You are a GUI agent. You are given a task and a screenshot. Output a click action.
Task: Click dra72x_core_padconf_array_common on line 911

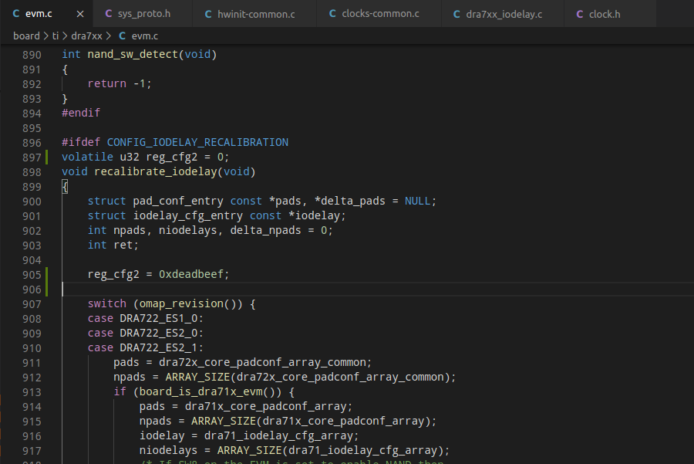(262, 362)
